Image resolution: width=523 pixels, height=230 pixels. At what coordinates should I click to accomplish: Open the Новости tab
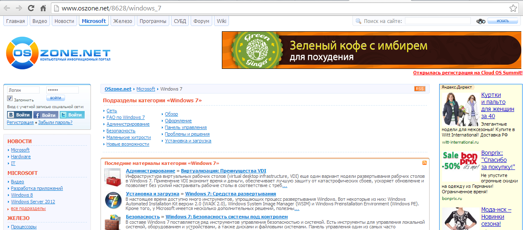click(x=64, y=21)
